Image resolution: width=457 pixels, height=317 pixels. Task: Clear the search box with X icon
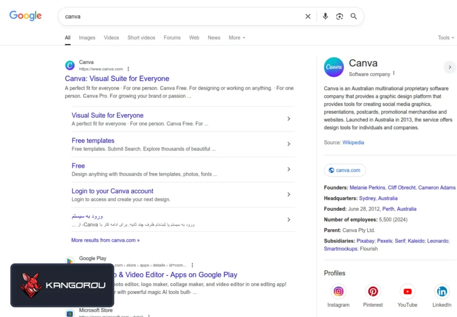coord(308,16)
